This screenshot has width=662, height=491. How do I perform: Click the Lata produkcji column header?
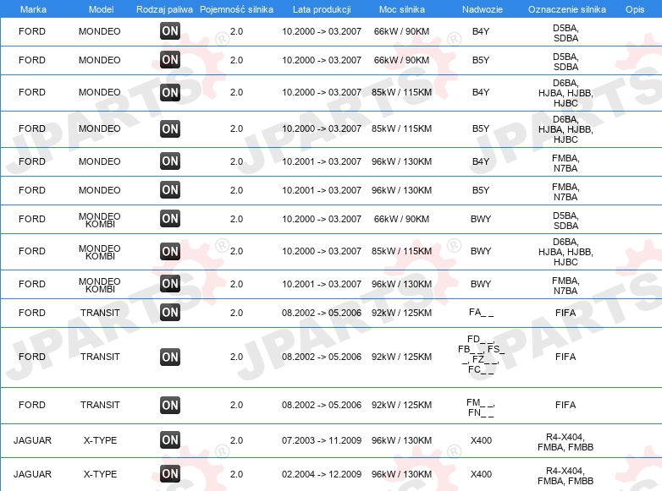click(322, 9)
